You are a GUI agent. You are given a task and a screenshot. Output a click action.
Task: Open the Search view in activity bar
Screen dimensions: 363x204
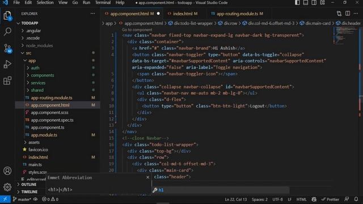coord(7,32)
